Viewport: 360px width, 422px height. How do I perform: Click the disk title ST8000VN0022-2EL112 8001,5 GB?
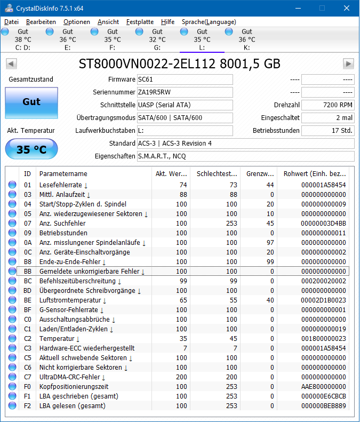(179, 64)
